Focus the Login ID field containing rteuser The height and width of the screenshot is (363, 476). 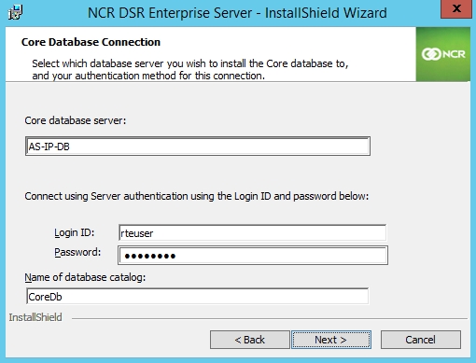tap(252, 232)
